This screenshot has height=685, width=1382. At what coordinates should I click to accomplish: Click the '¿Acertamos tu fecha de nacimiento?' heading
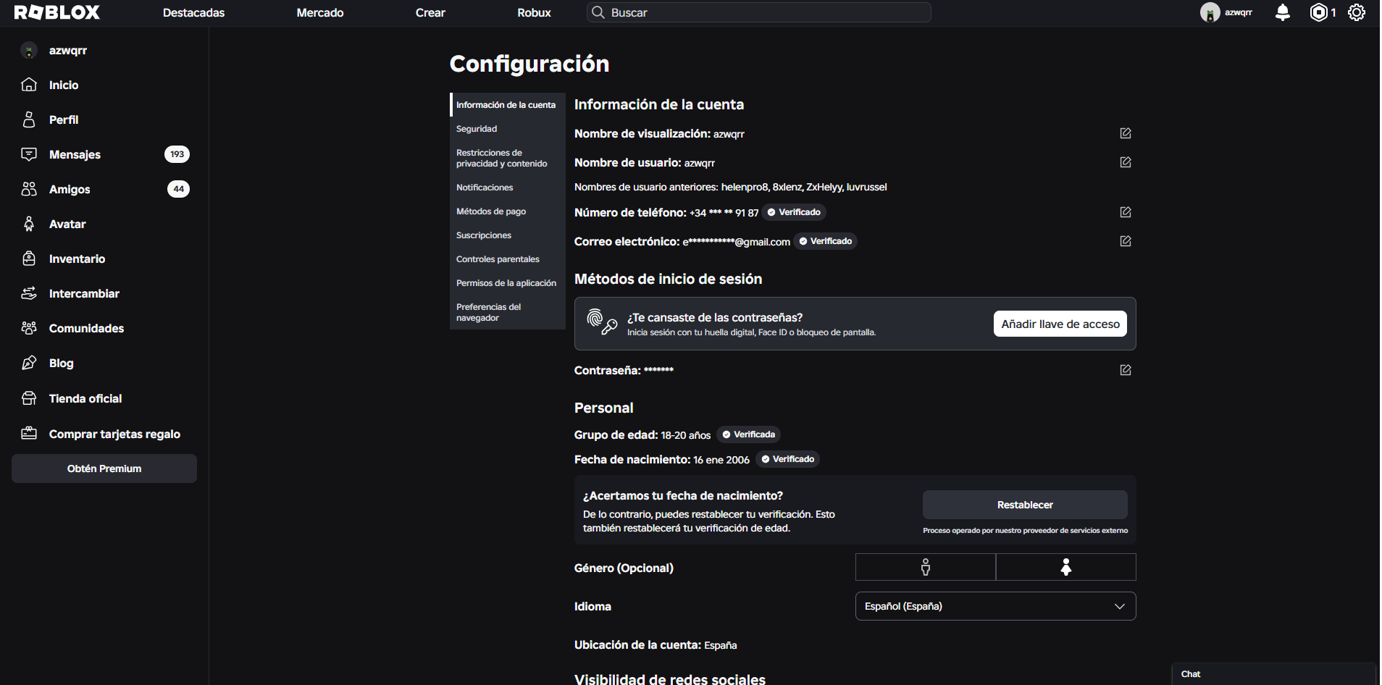tap(683, 495)
